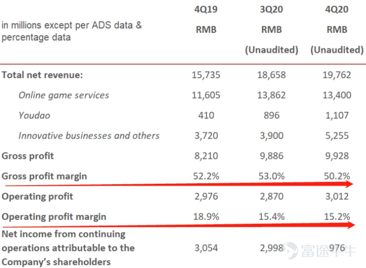Click the Online game services label
366x268 pixels.
click(64, 95)
